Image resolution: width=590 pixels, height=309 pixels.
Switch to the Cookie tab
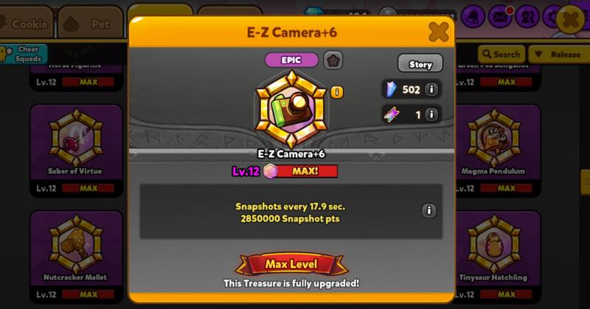pyautogui.click(x=26, y=24)
